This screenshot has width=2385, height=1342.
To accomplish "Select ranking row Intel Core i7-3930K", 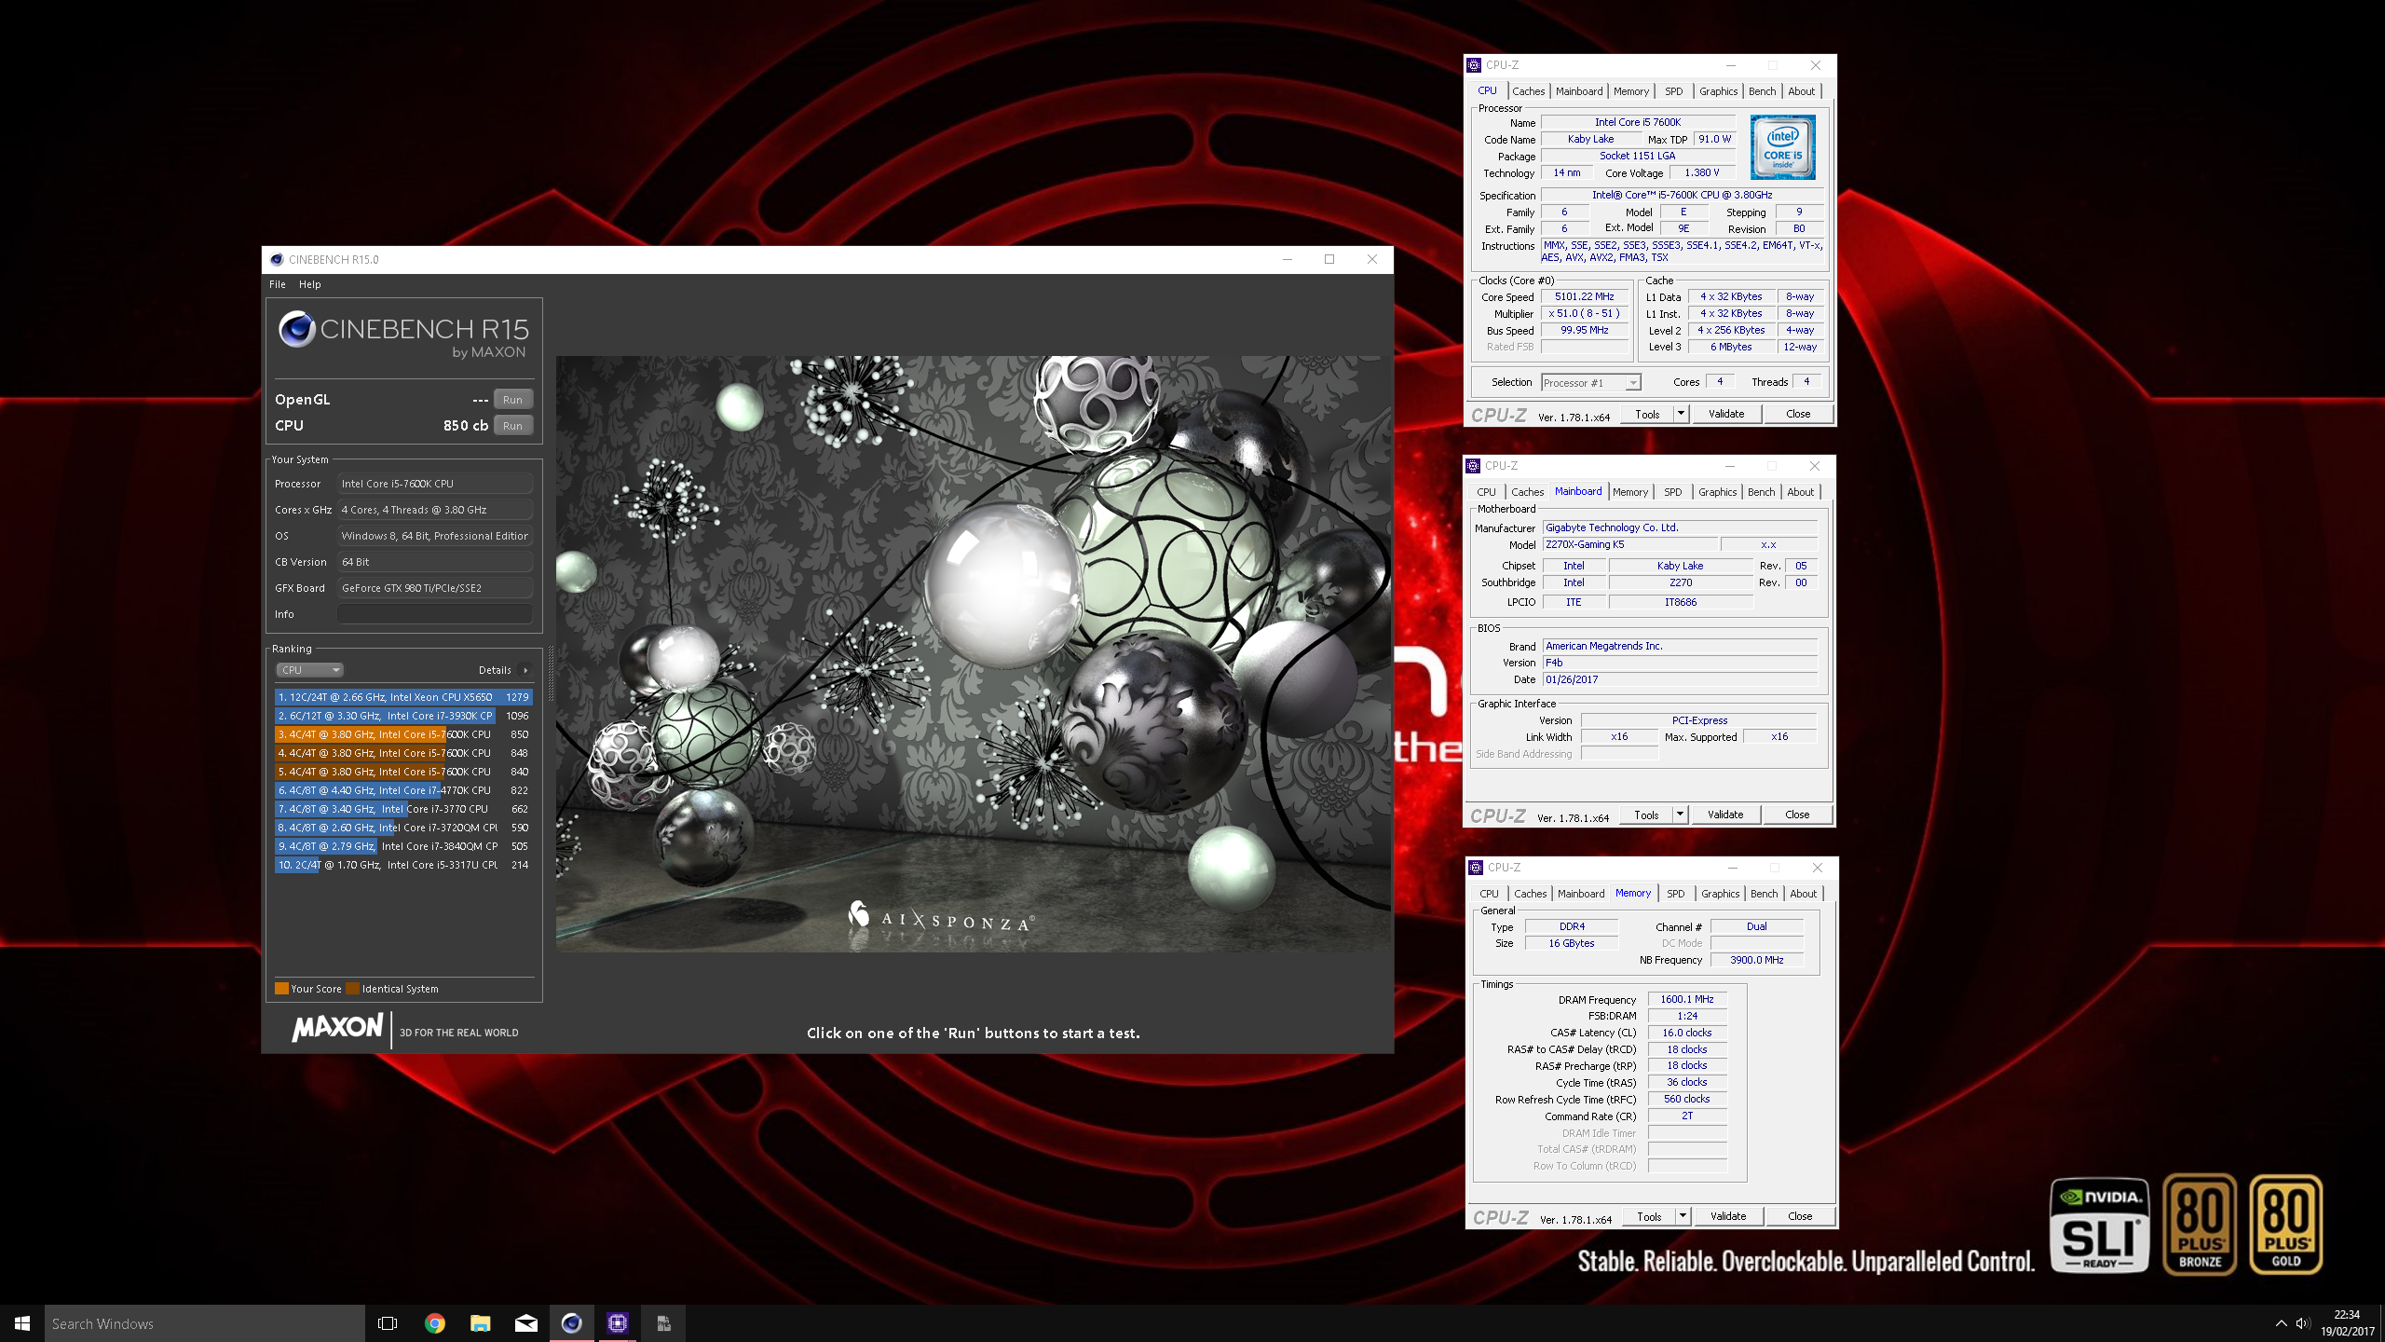I will (402, 716).
